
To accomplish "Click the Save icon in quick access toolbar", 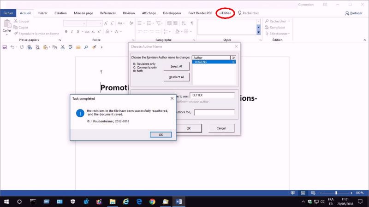I will [x=5, y=47].
